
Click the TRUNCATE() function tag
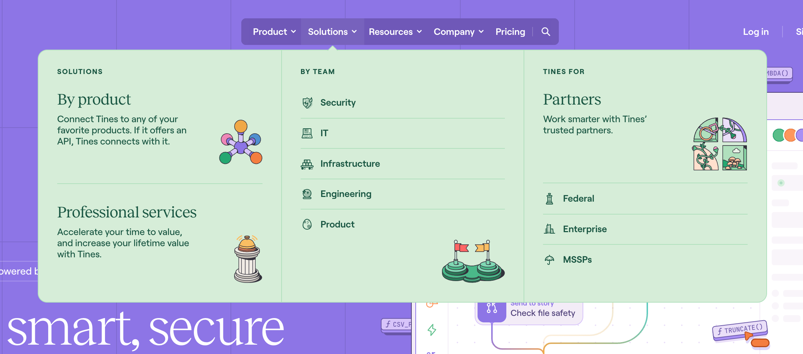[x=739, y=329]
